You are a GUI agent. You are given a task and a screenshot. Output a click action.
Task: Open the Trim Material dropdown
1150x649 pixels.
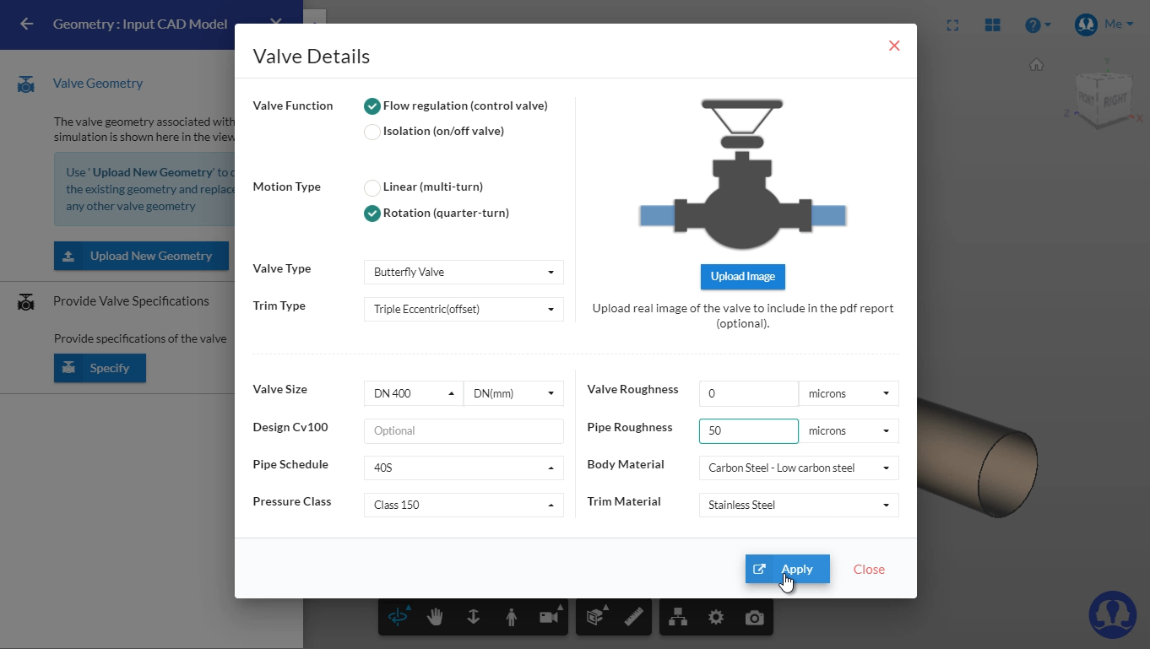[799, 505]
